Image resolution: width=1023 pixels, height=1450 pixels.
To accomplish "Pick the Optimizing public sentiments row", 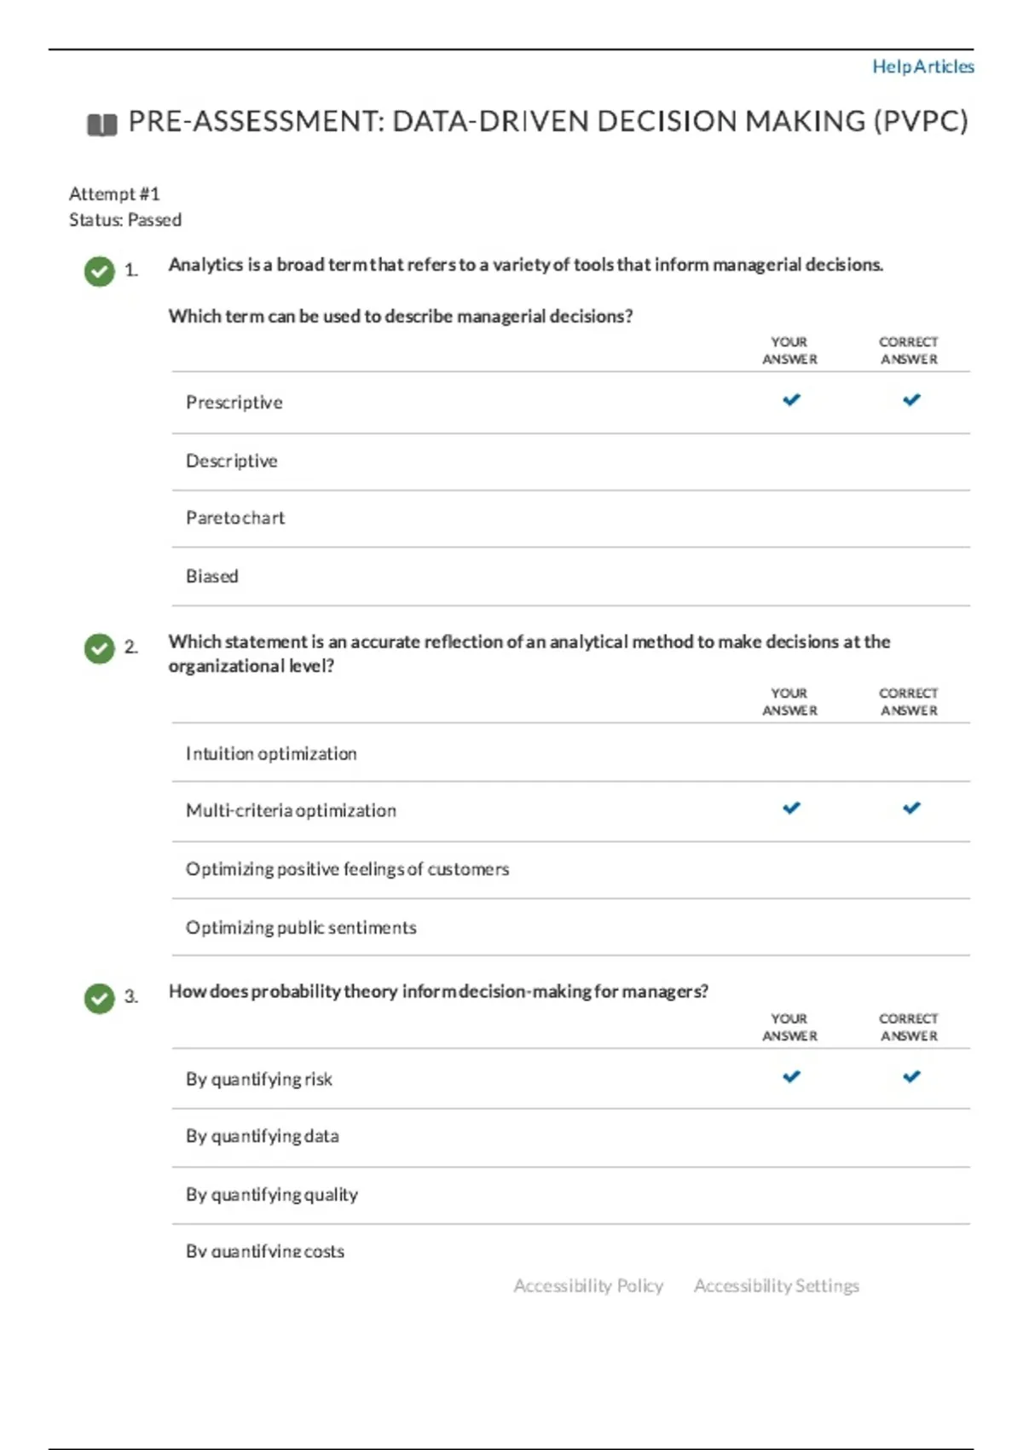I will coord(301,927).
